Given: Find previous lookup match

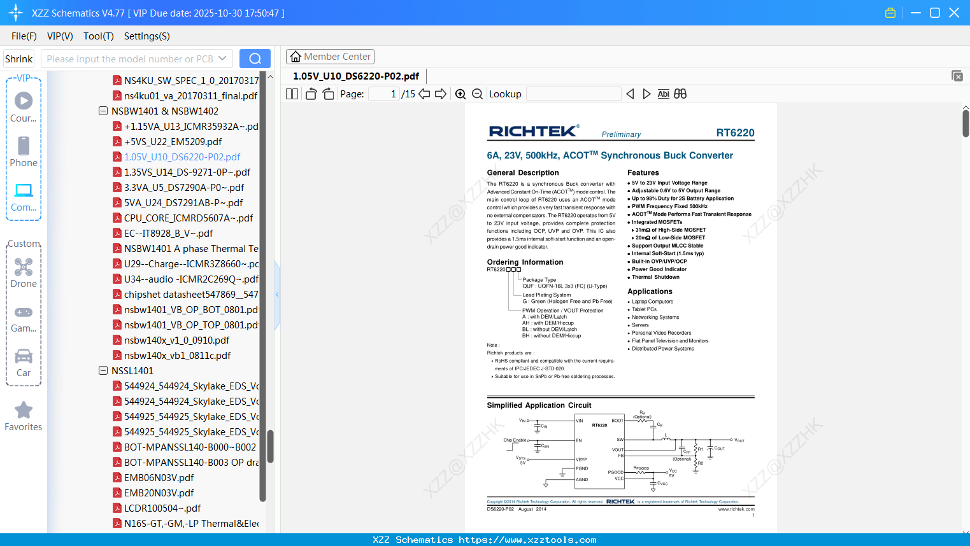Looking at the screenshot, I should [x=630, y=94].
